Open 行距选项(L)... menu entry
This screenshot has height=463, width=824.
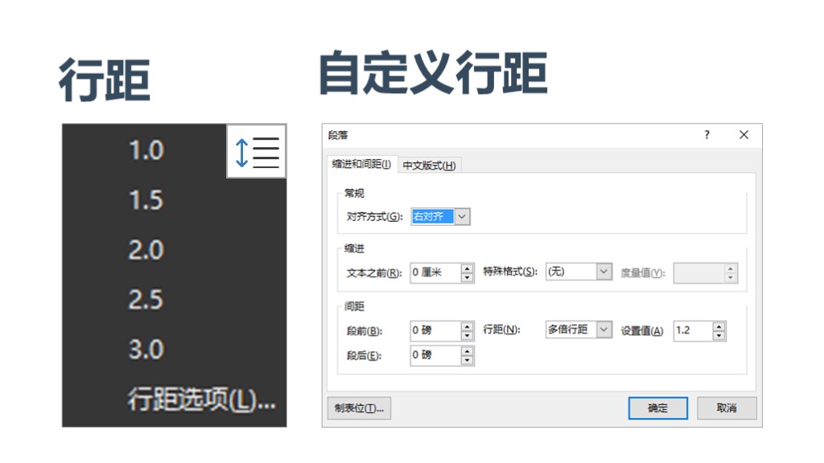[201, 399]
